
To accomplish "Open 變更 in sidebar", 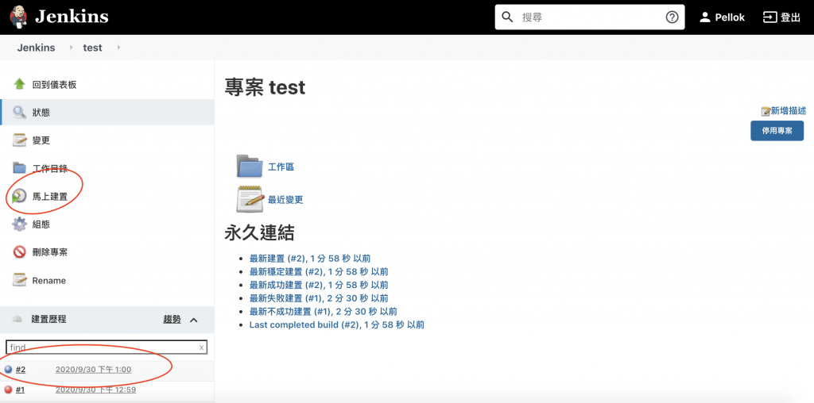I will tap(41, 140).
